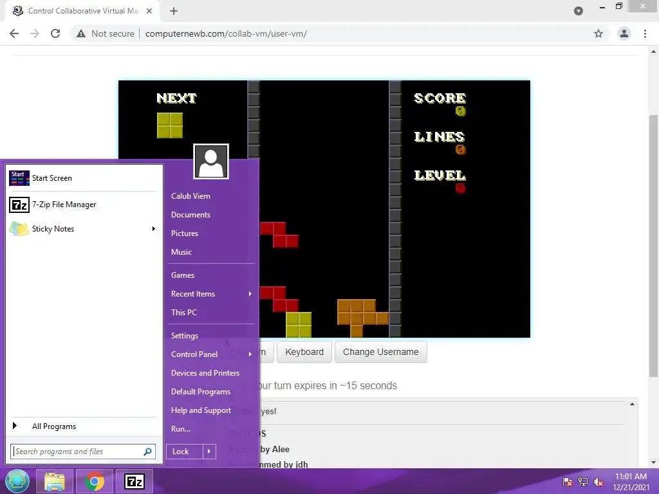Open Action Center flag tray icon
659x494 pixels.
[568, 482]
